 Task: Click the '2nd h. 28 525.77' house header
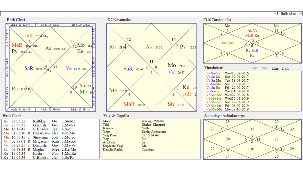point(20,25)
